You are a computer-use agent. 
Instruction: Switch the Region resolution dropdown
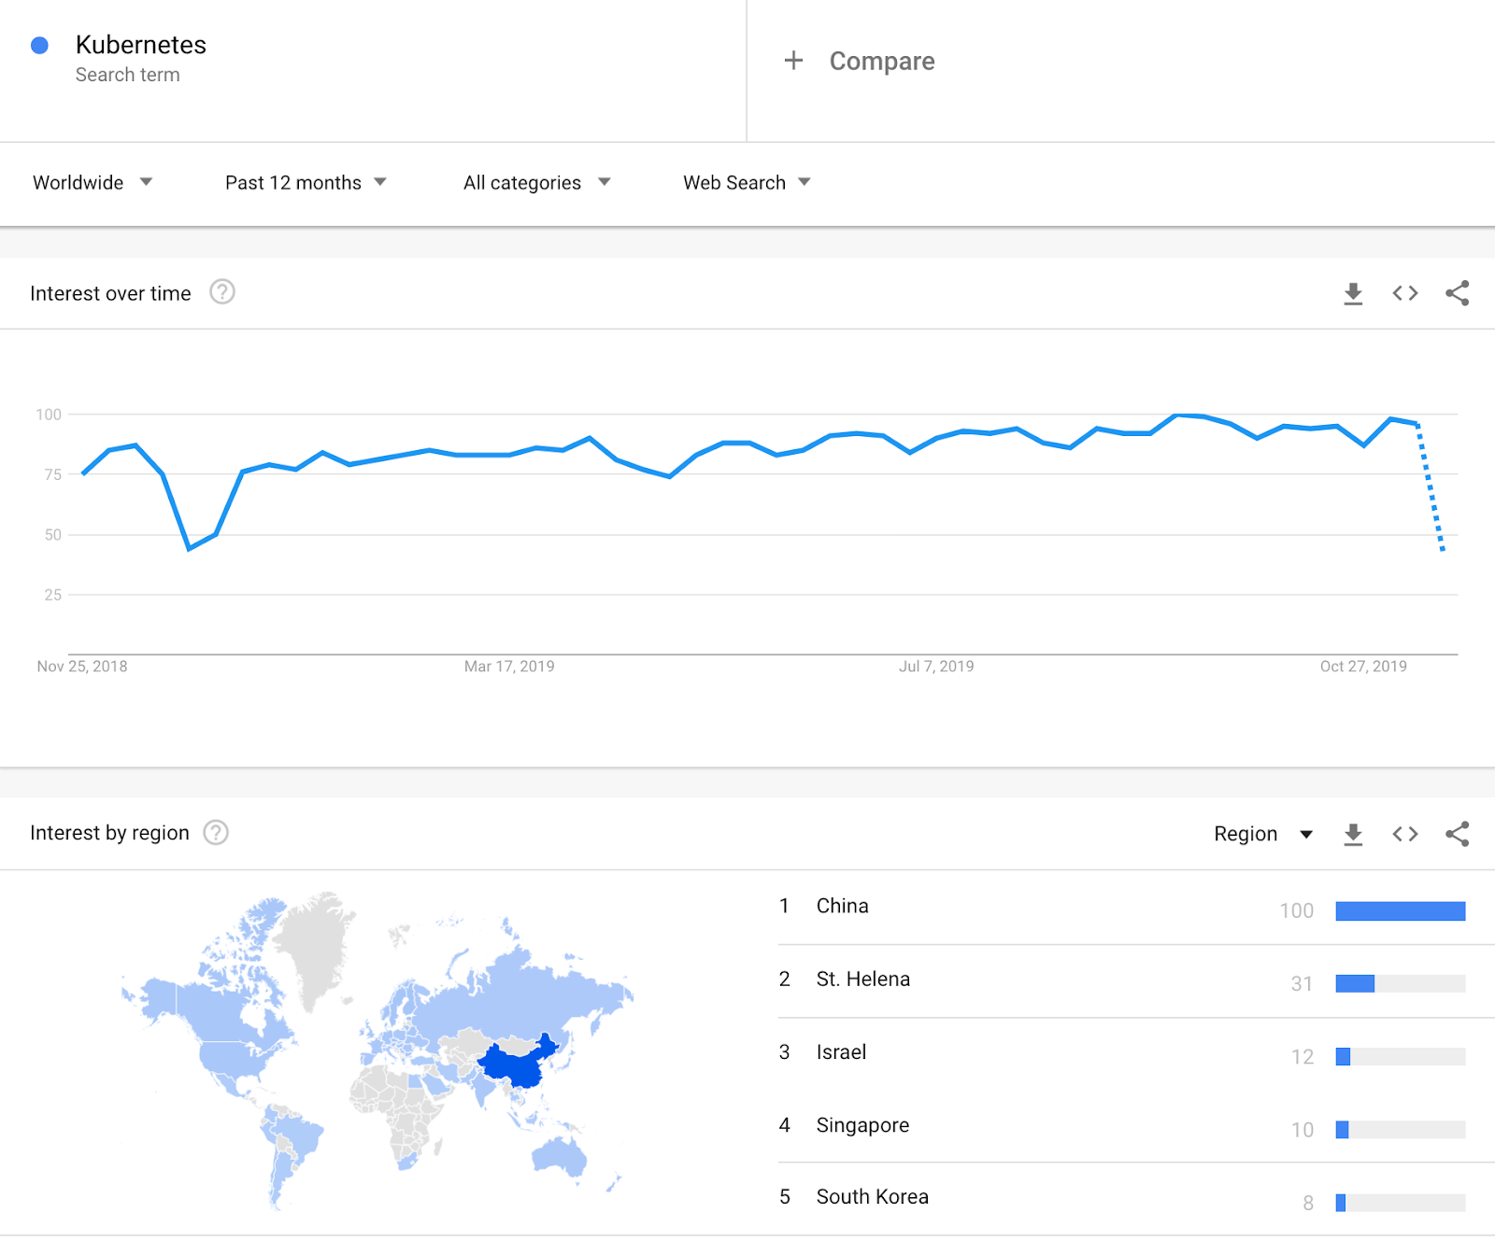pos(1263,834)
